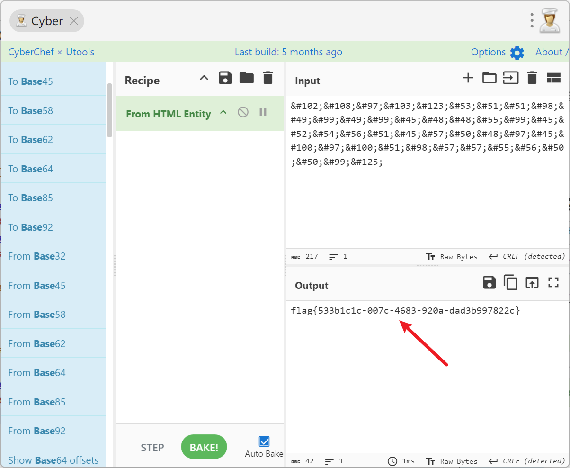570x468 pixels.
Task: Click the flag text in Output
Action: [x=405, y=311]
